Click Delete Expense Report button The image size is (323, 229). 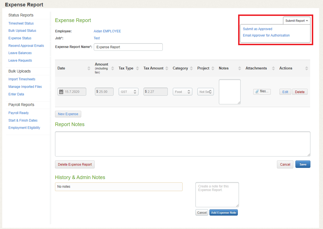[x=75, y=165]
